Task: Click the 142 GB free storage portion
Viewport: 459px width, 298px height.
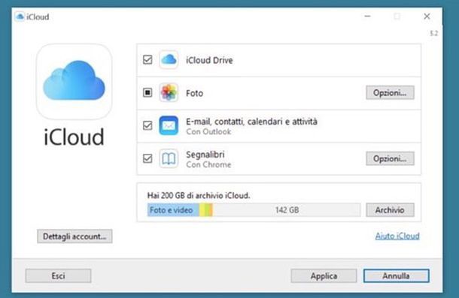Action: coord(287,209)
